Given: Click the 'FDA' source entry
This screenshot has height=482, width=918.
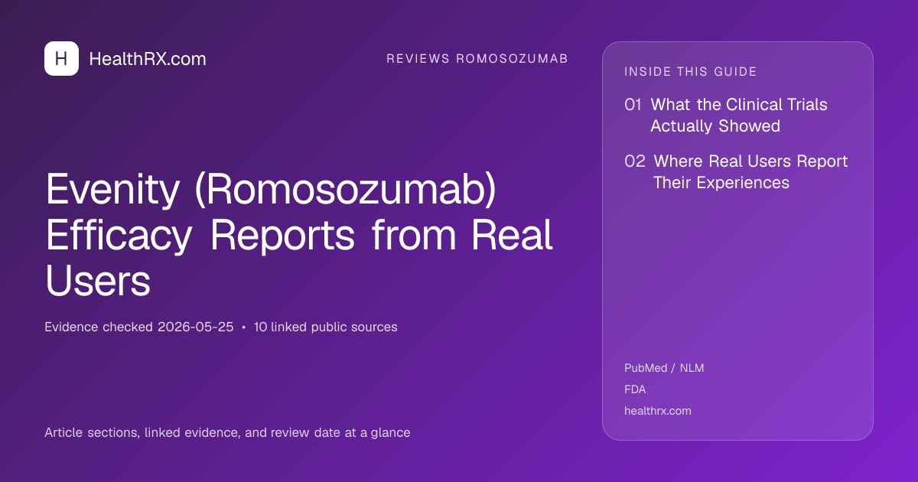Looking at the screenshot, I should [635, 389].
